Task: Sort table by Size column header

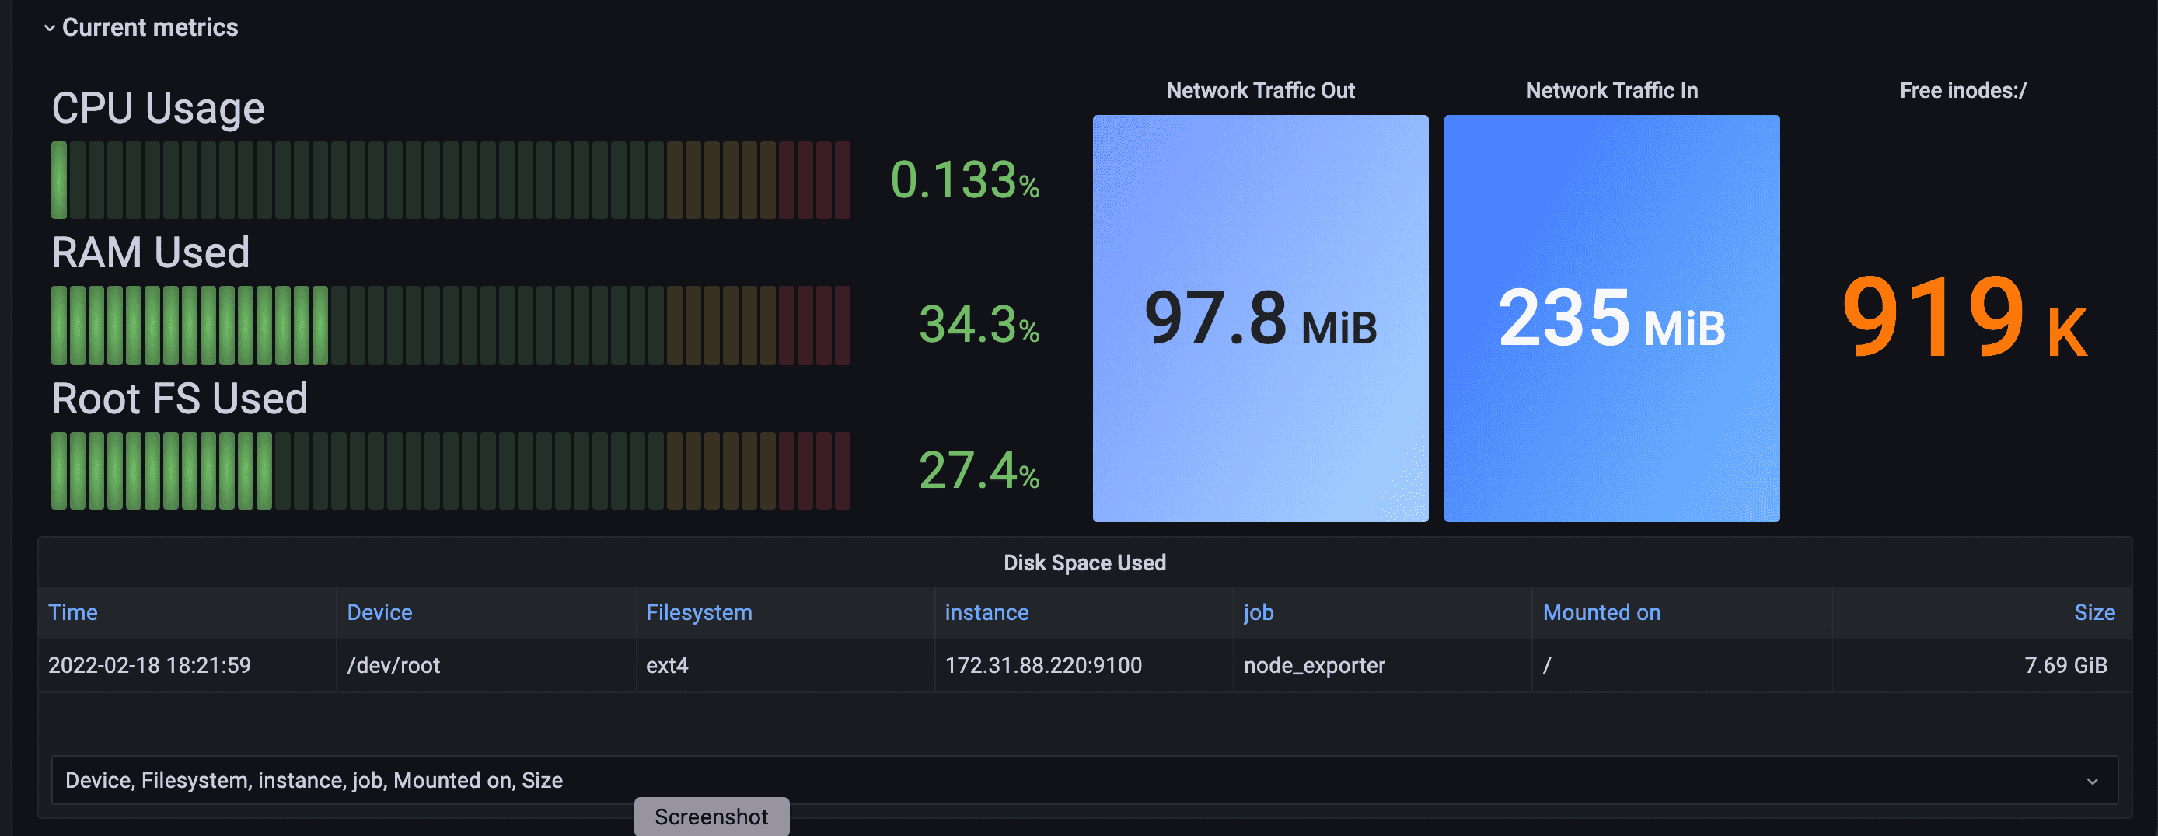Action: coord(2093,612)
